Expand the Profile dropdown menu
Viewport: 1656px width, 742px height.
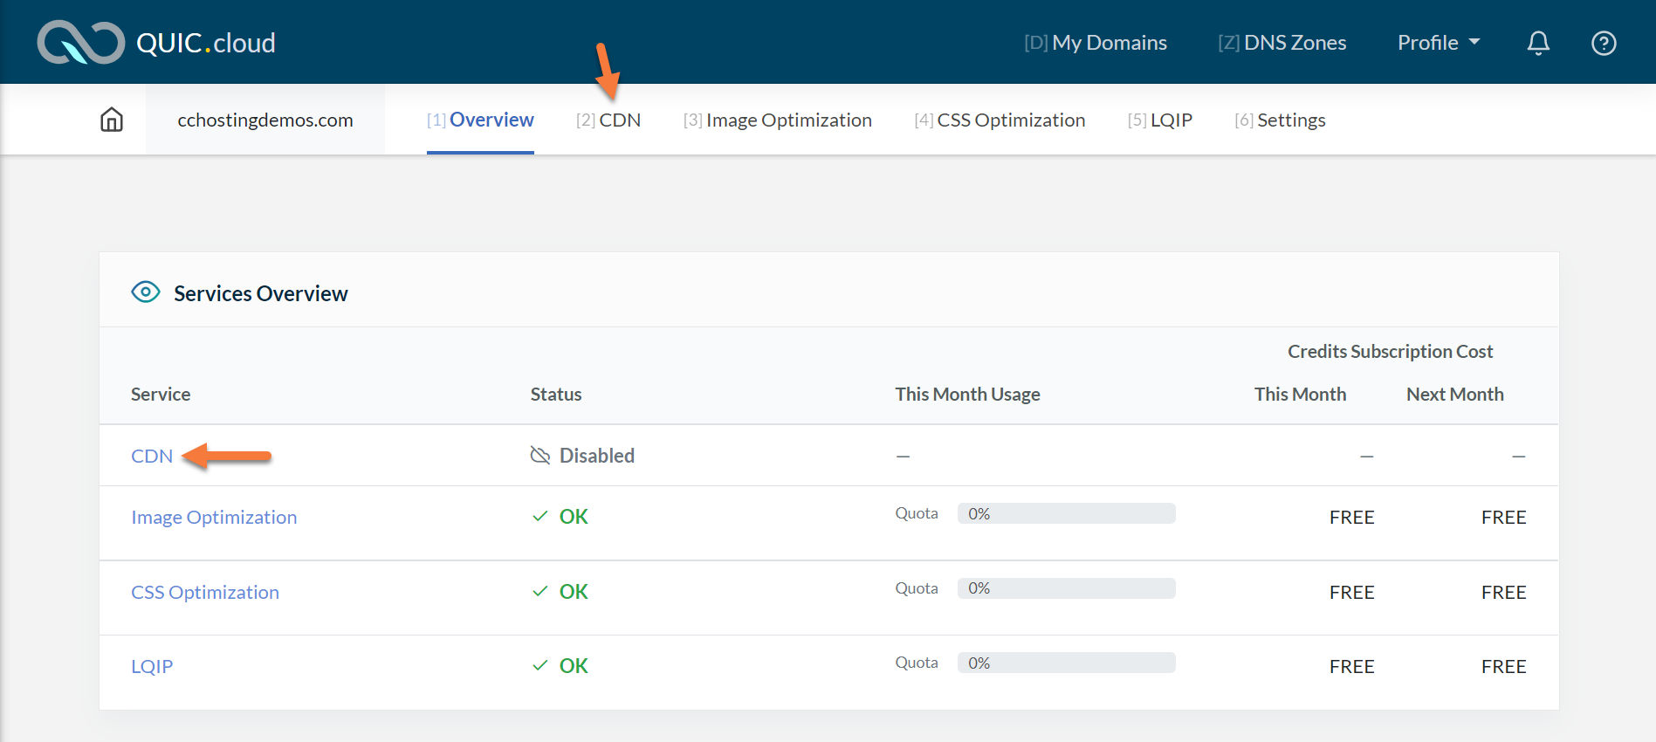tap(1438, 43)
